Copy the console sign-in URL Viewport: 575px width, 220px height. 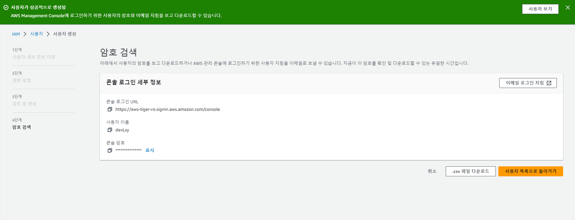(110, 109)
